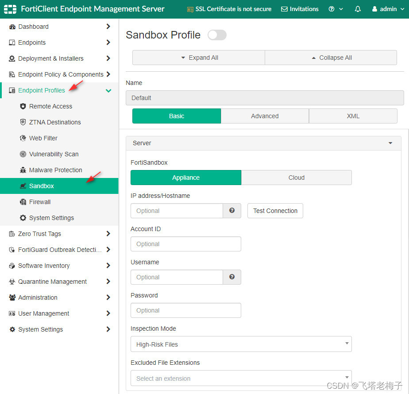Viewport: 409px width, 394px height.
Task: Click the Deployment & Installers gear icon
Action: point(12,58)
